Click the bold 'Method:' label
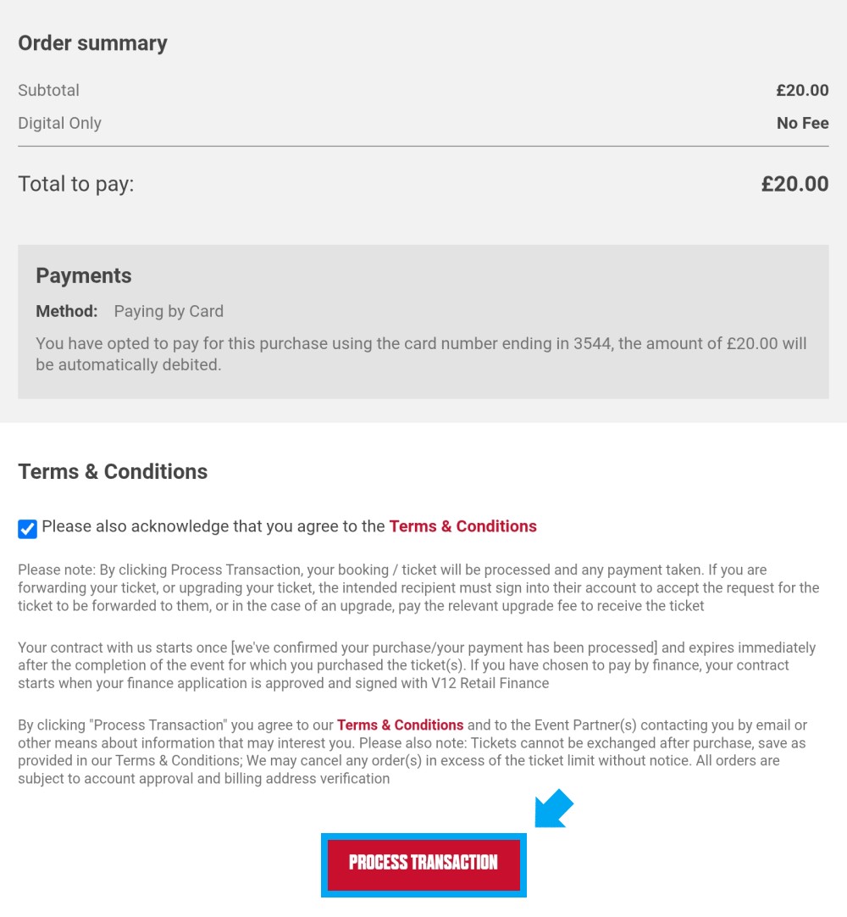 click(67, 311)
